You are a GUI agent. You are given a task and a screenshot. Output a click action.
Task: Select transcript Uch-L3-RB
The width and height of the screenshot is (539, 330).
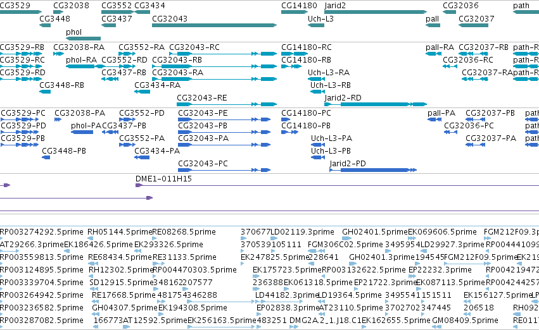pyautogui.click(x=331, y=85)
